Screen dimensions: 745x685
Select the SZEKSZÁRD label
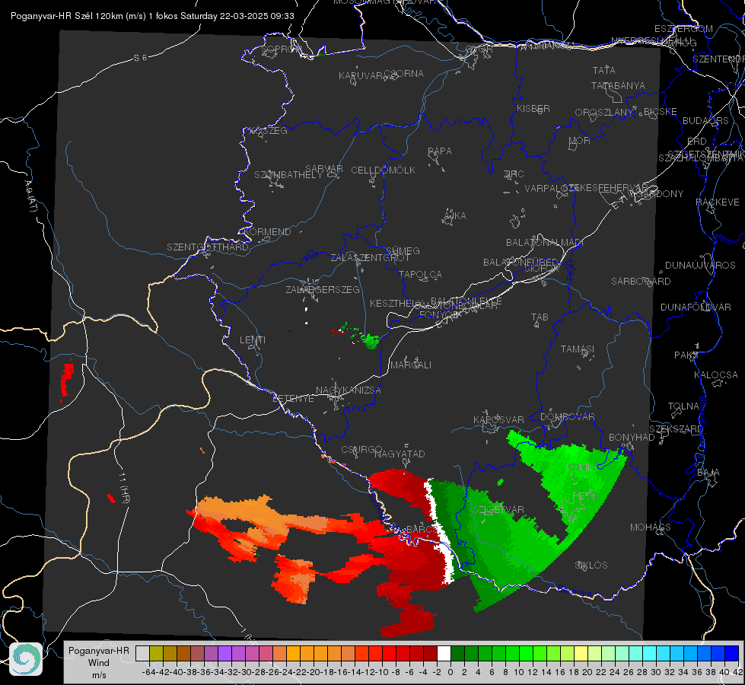(677, 429)
